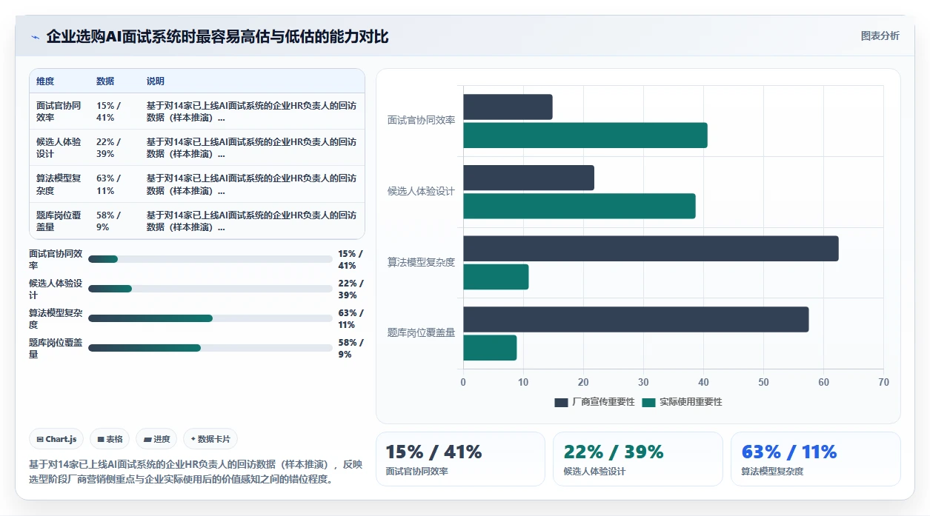Screen dimensions: 930x516
Task: Click the 算法模型复杂度 y-axis label in chart
Action: pyautogui.click(x=421, y=263)
